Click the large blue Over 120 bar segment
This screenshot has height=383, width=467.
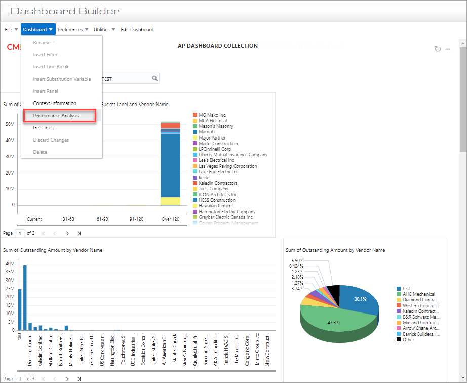170,165
